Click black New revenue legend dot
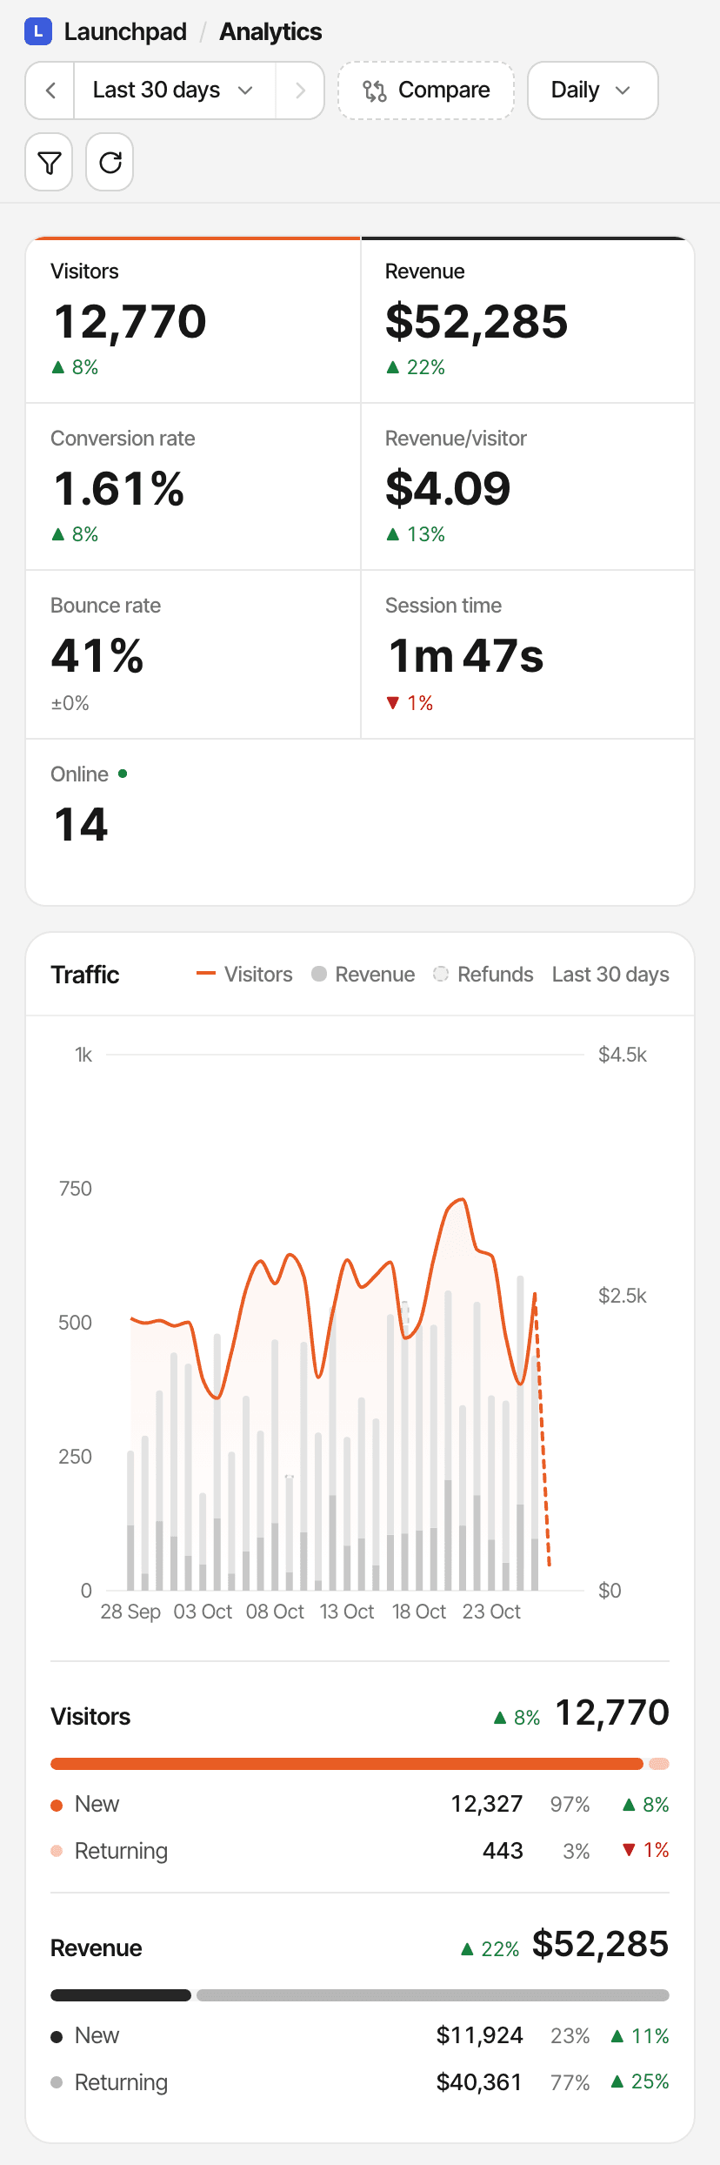The width and height of the screenshot is (720, 2165). pos(57,2036)
